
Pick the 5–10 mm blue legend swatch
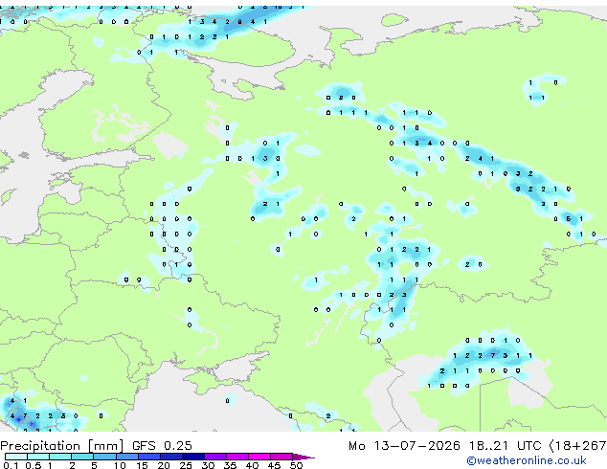click(104, 457)
